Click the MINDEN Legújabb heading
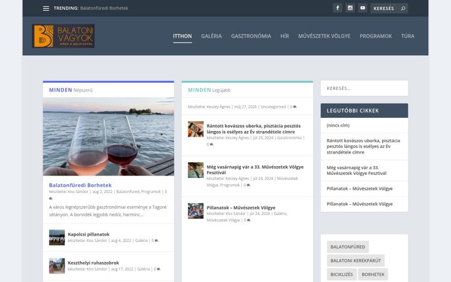 (x=209, y=90)
